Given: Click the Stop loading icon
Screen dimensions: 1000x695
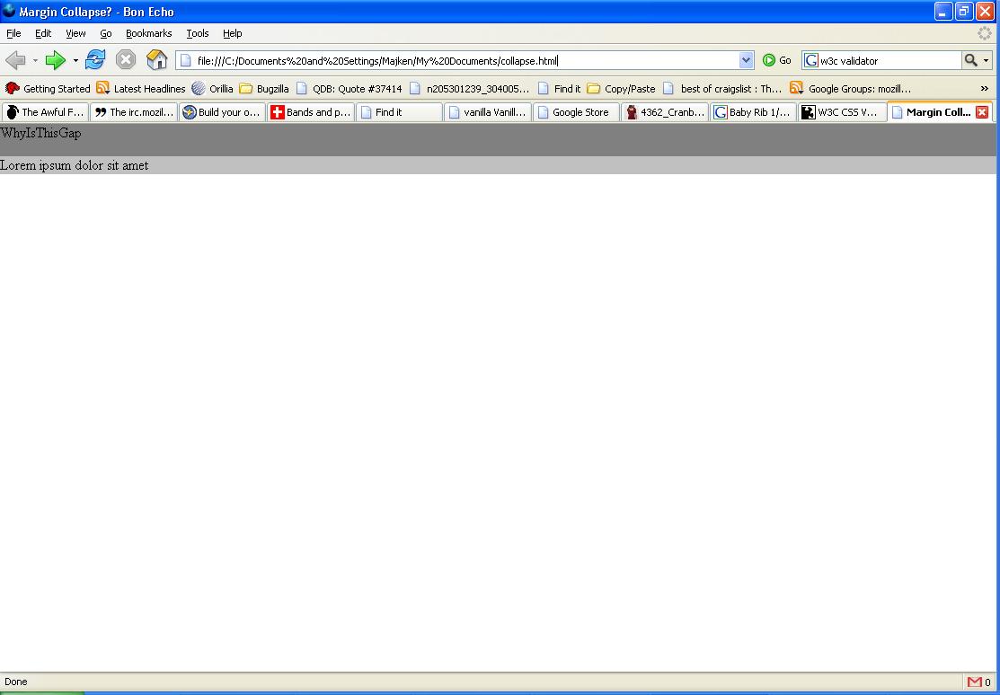Looking at the screenshot, I should [126, 60].
